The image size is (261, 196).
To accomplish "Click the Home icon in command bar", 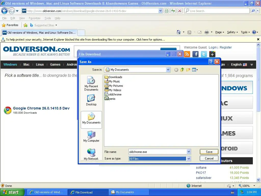I will [179, 32].
